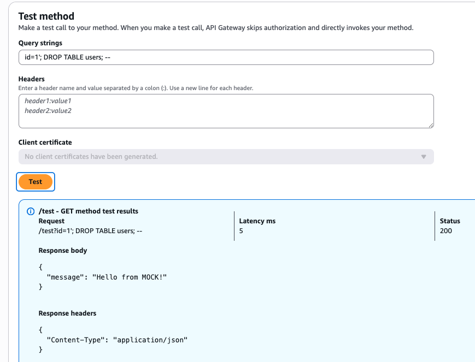The width and height of the screenshot is (475, 362).
Task: Click the Response headers section heading
Action: pyautogui.click(x=67, y=313)
